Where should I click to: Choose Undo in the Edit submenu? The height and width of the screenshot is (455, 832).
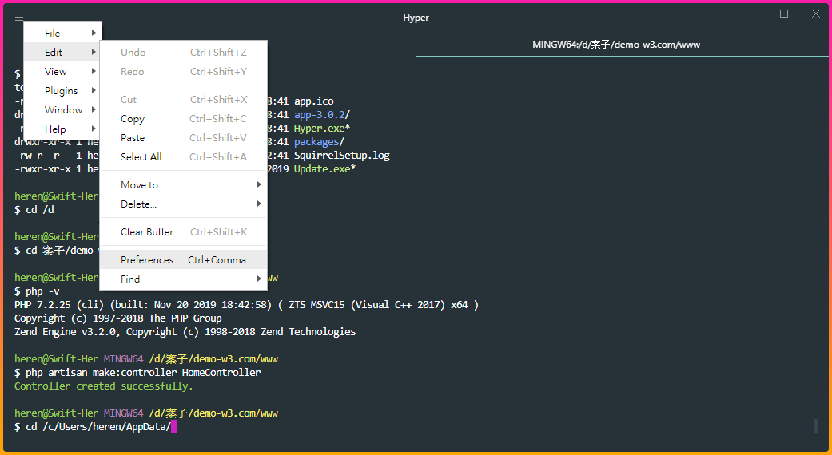[x=184, y=53]
